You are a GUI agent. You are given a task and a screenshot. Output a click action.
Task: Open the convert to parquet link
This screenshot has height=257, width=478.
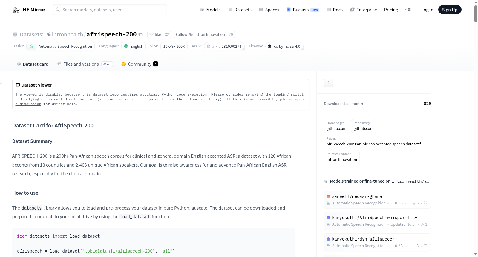pos(144,99)
